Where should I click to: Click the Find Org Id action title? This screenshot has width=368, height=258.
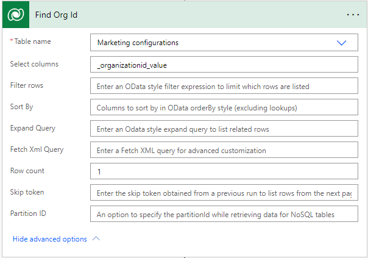coord(56,14)
